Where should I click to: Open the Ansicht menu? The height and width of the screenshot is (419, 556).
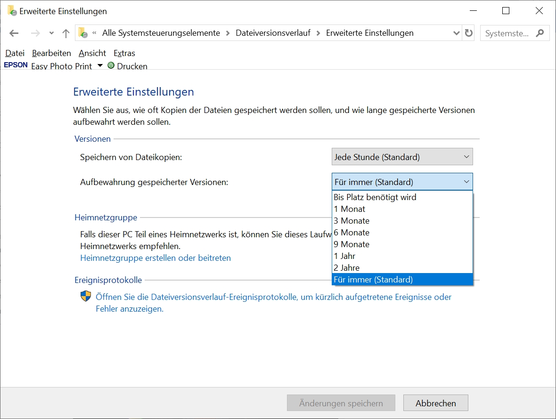(x=92, y=53)
